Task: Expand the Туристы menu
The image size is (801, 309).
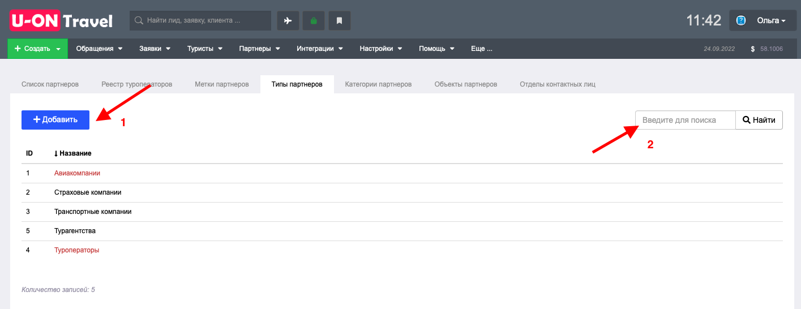Action: 204,49
